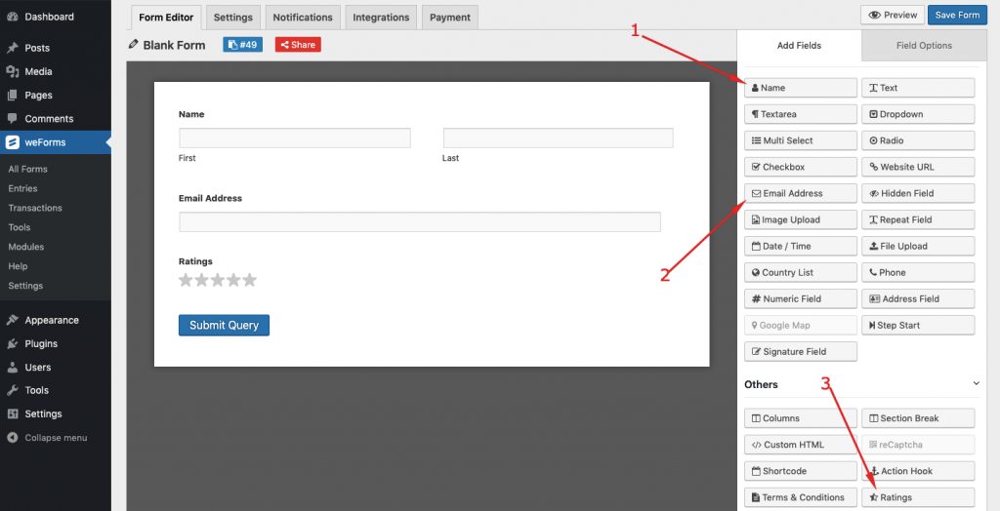Add a Signature Field
This screenshot has width=1000, height=511.
(801, 352)
